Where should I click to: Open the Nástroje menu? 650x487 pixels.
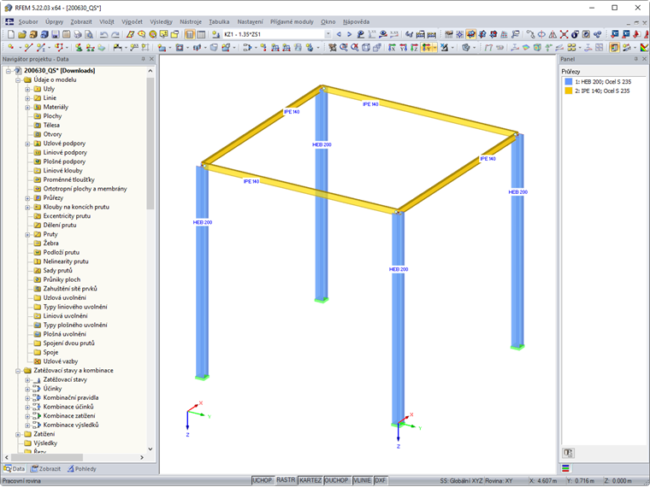pos(191,21)
